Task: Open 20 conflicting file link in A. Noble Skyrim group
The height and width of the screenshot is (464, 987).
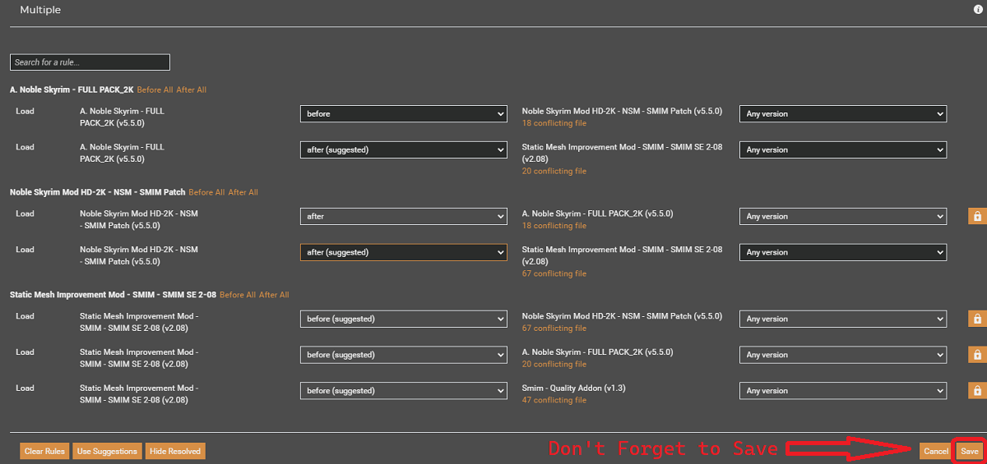Action: coord(554,172)
